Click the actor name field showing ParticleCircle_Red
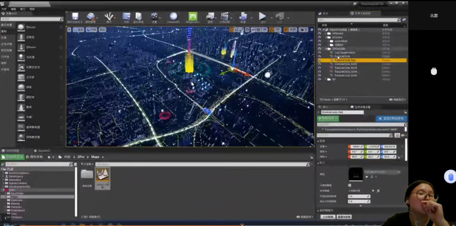The height and width of the screenshot is (226, 456). click(x=342, y=112)
